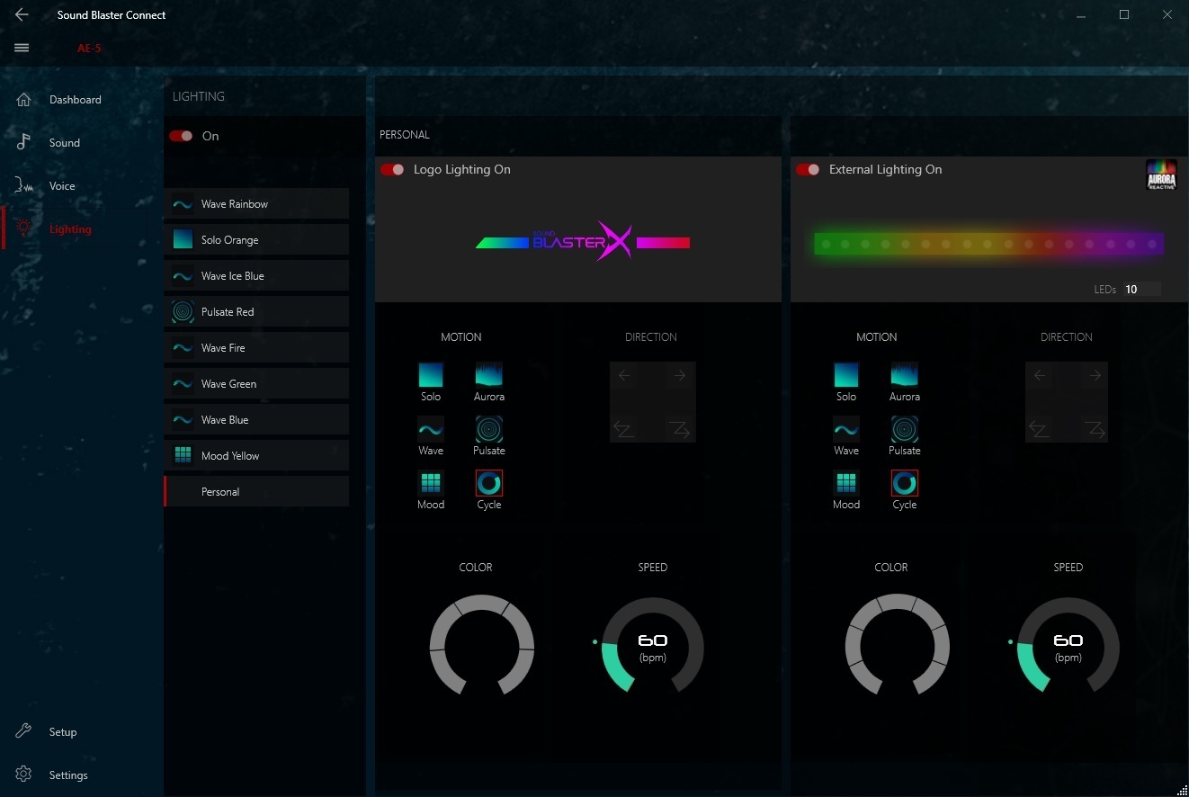Click the External Lighting color ring
The height and width of the screenshot is (797, 1189).
click(x=898, y=644)
